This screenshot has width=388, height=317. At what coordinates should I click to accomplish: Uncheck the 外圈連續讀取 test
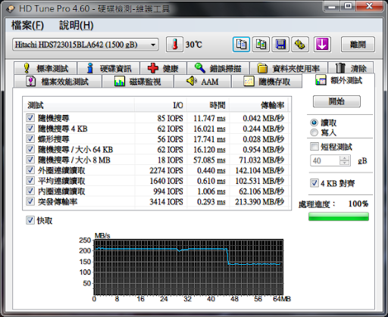tap(30, 170)
